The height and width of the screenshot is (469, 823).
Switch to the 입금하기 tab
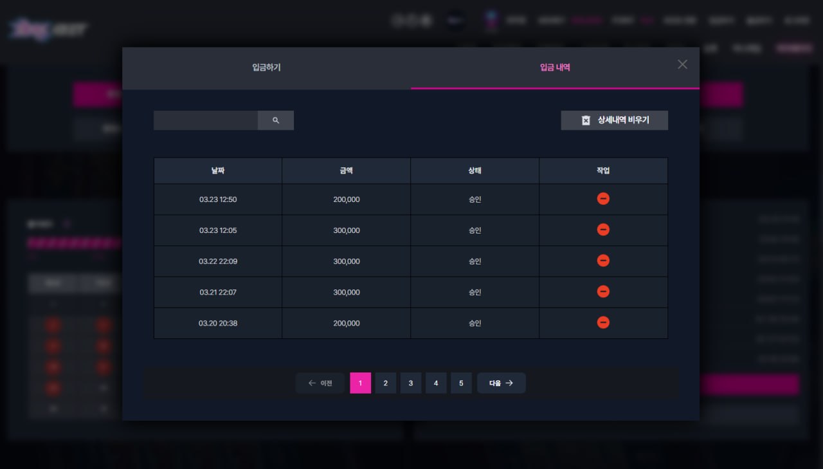tap(266, 68)
